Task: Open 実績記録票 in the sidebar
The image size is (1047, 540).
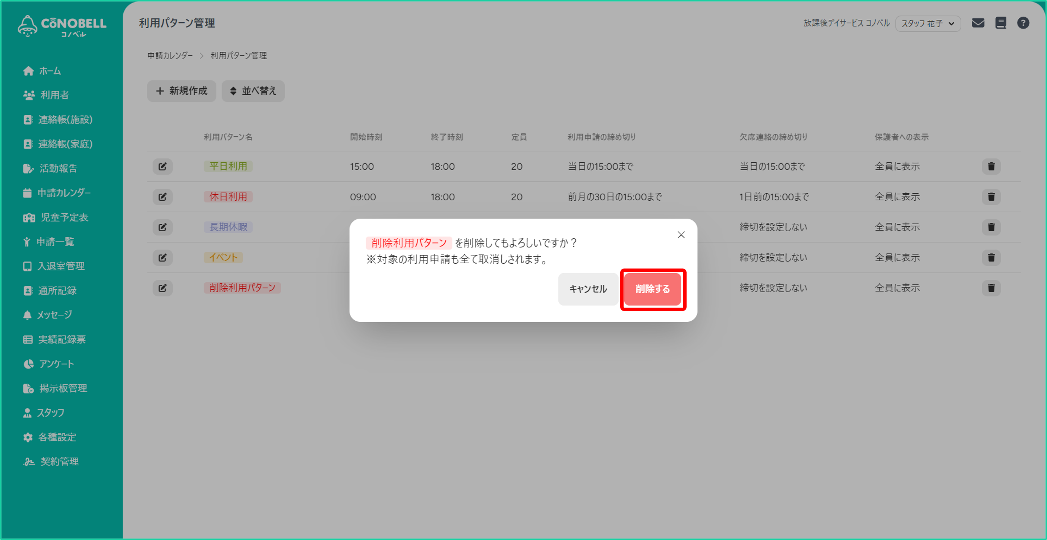Action: click(x=54, y=339)
